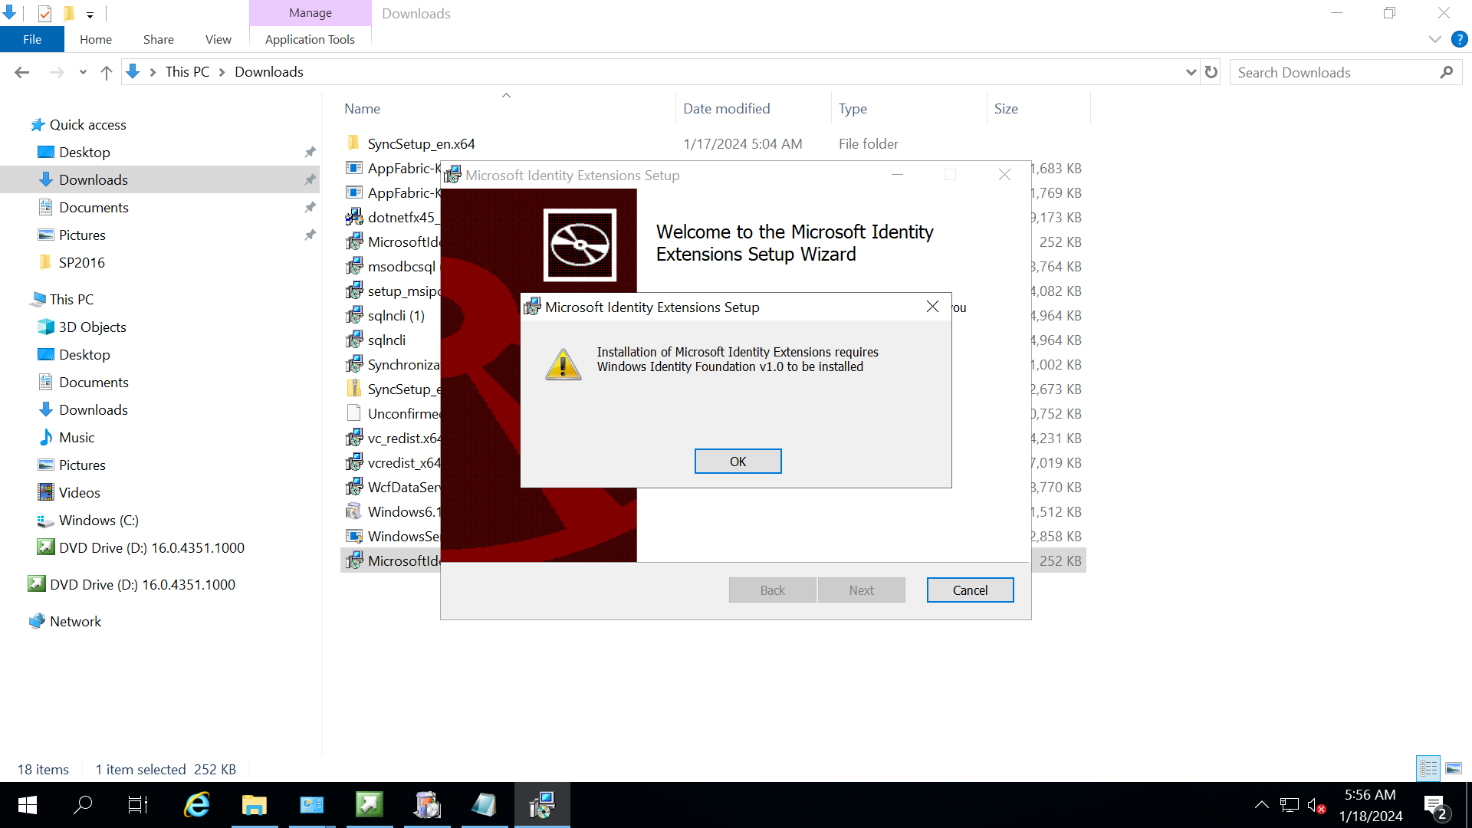Expand the Explorer ribbon chevron

click(1434, 39)
